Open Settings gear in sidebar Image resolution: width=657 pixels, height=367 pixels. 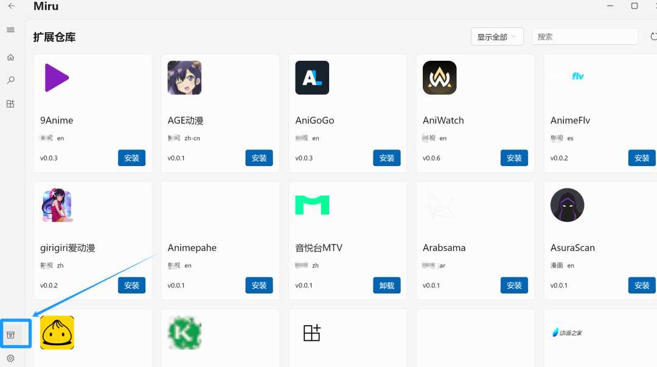(x=10, y=358)
